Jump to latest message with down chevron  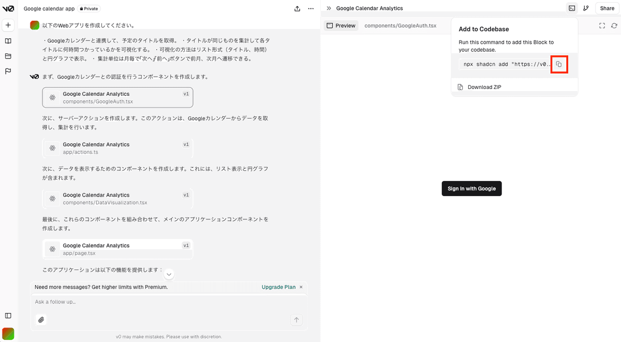click(x=169, y=274)
